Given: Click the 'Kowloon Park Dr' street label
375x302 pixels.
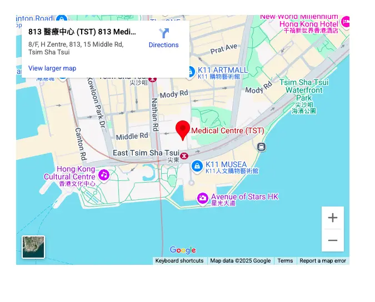Looking at the screenshot, I should pos(96,103).
